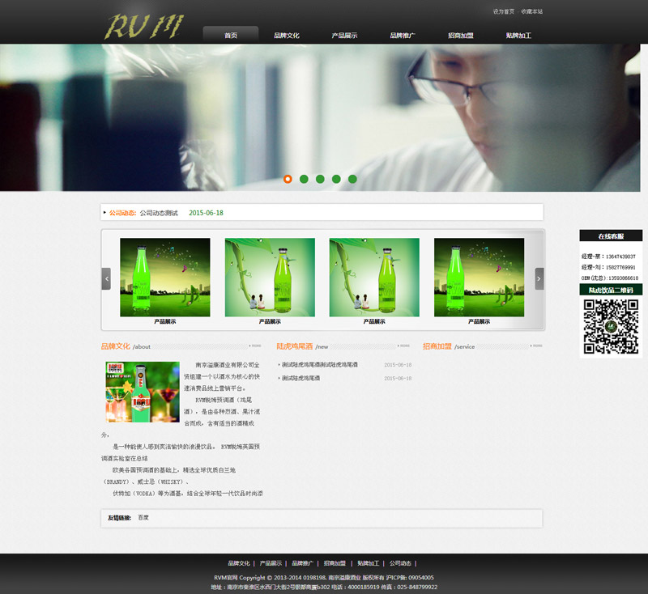648x594 pixels.
Task: Open the 首页 tab in top navigation
Action: (231, 36)
